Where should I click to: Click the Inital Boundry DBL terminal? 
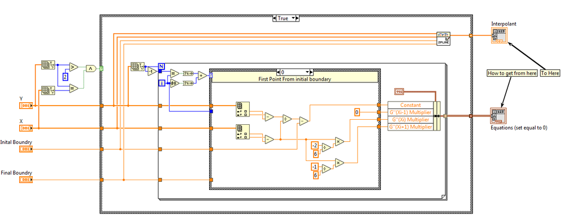[x=26, y=149]
